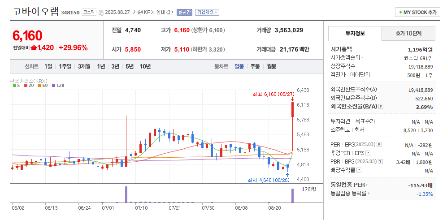The image size is (447, 220).
Task: Click the 액면가 value 500원
Action: tap(413, 75)
